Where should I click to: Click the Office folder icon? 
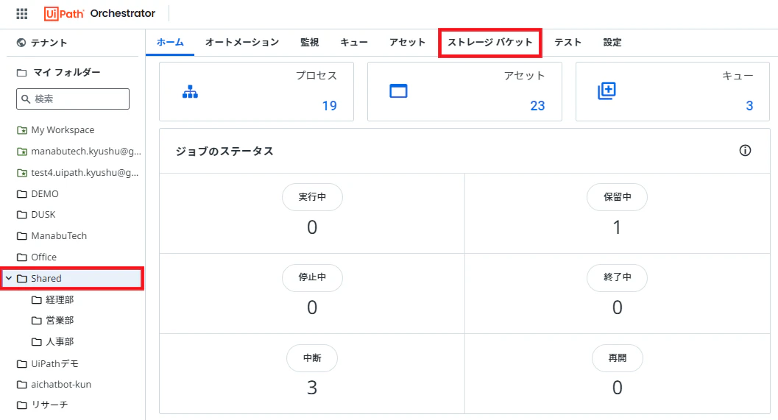click(22, 257)
